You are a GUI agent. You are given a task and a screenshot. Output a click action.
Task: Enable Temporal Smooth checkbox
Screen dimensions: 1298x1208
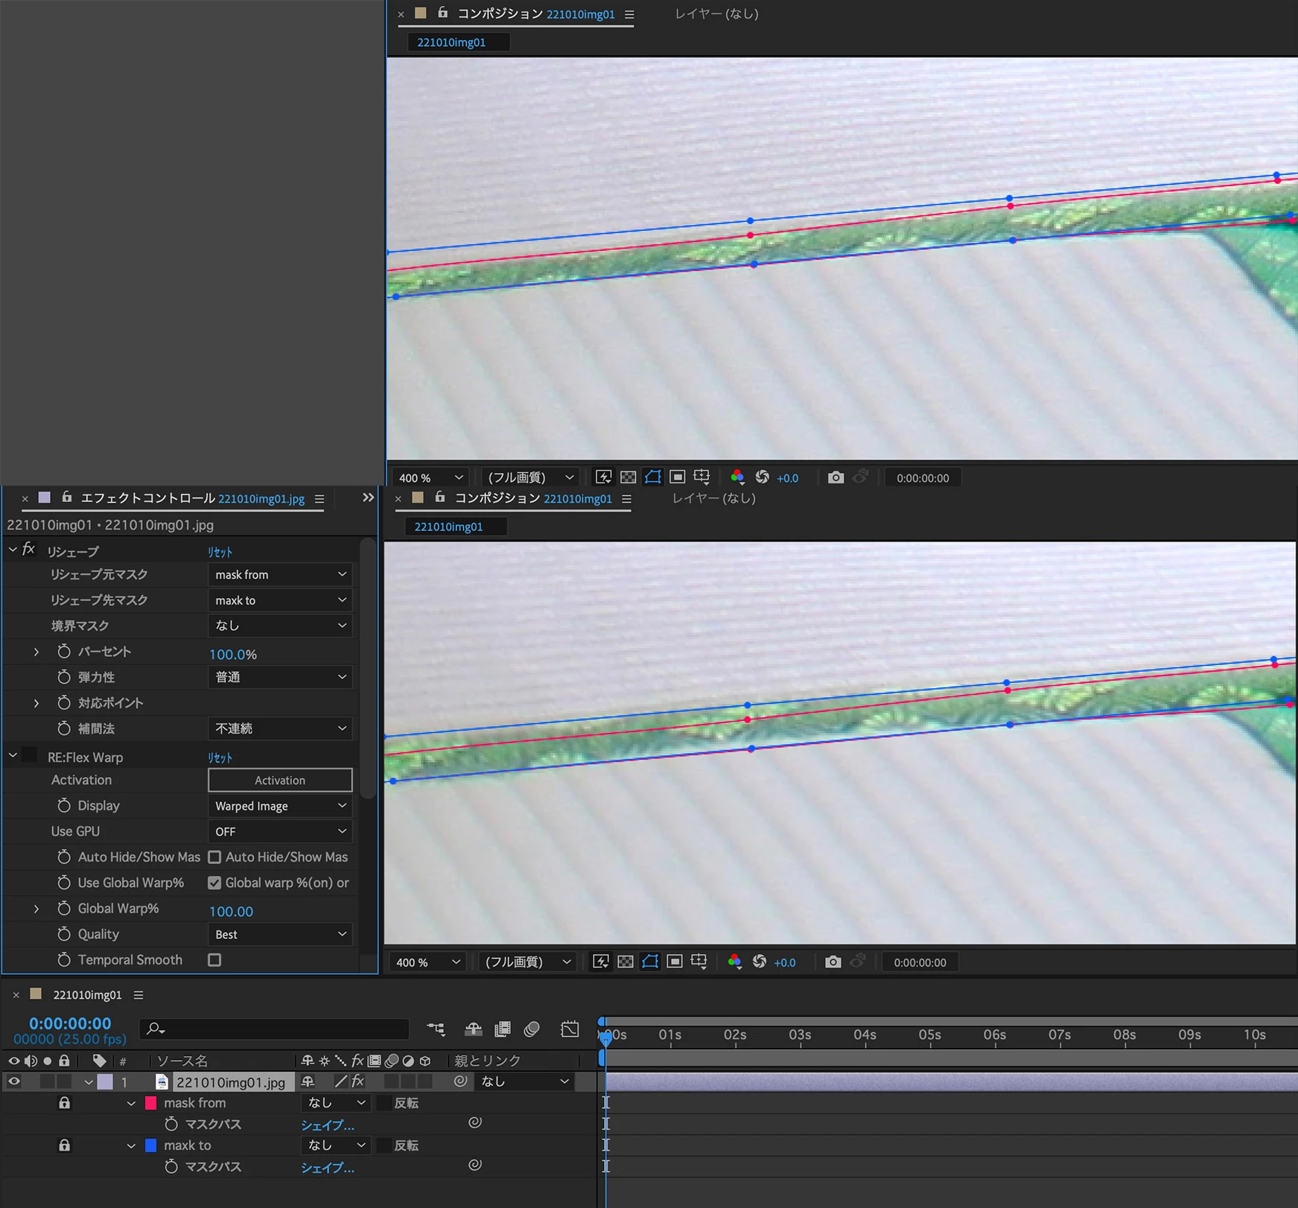[x=214, y=960]
